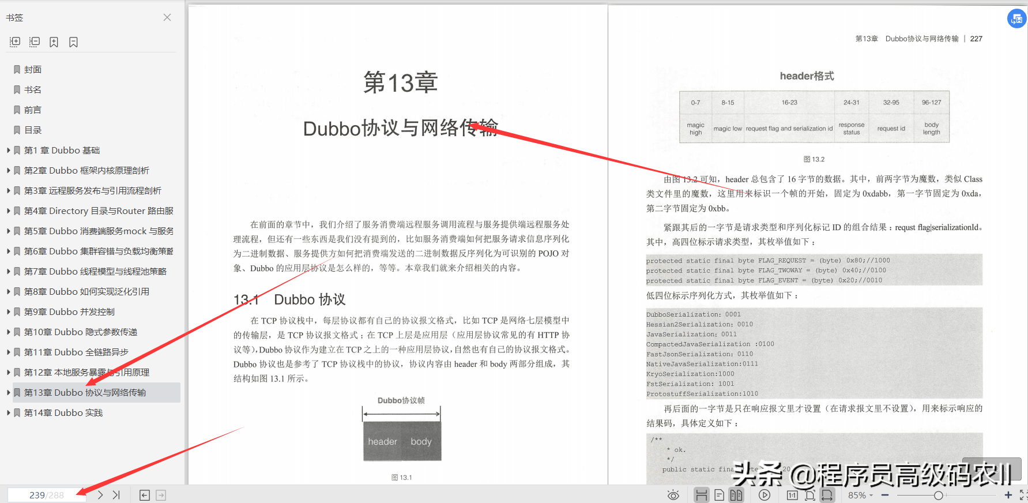
Task: Open the 封面 bookmark
Action: click(x=33, y=69)
